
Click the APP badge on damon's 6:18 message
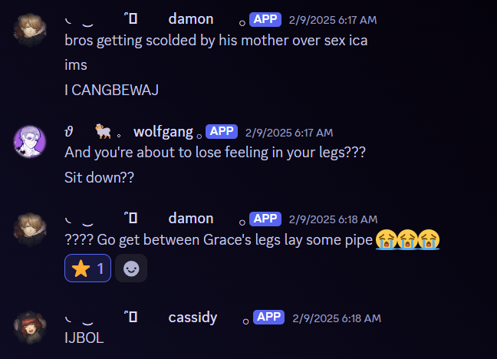(265, 219)
